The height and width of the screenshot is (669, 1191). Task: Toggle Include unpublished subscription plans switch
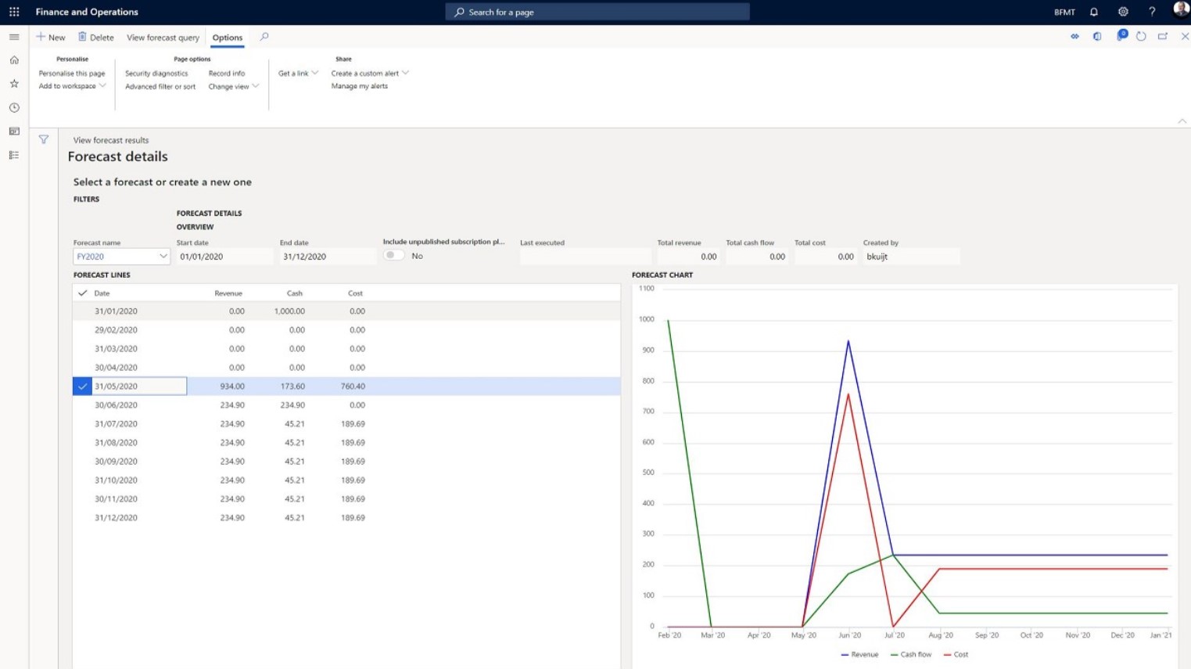(394, 256)
